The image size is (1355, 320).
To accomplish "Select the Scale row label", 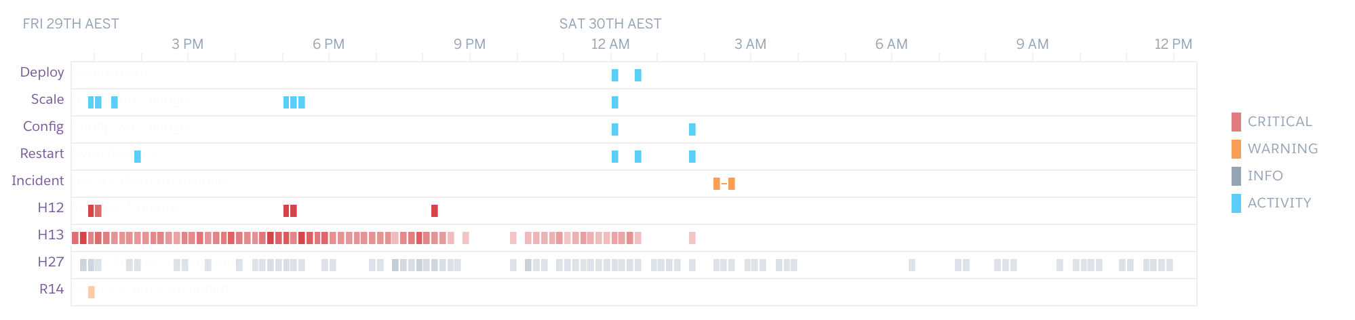I will tap(47, 100).
